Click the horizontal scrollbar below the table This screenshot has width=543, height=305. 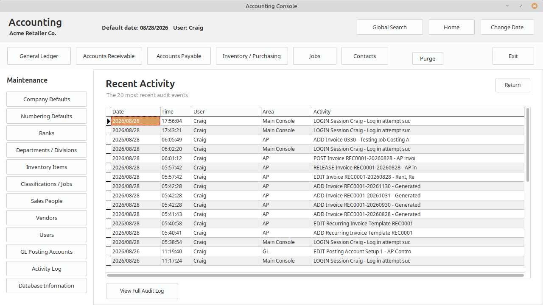click(x=315, y=275)
